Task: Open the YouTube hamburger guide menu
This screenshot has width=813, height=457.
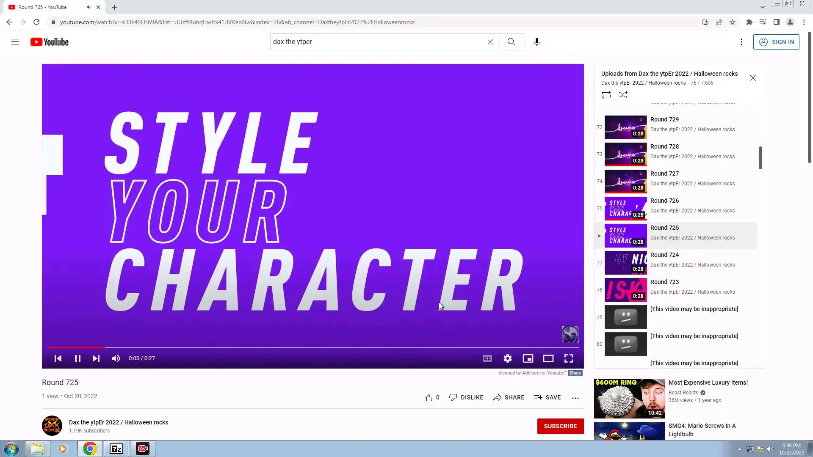Action: tap(15, 42)
